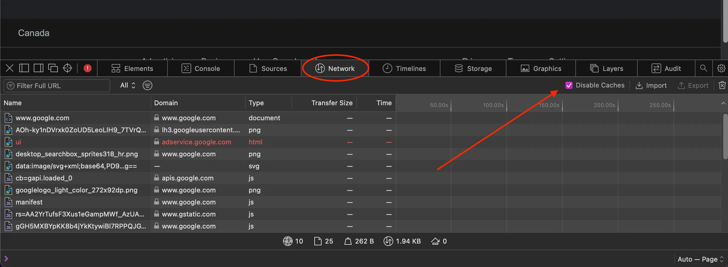Select desktop_searchbox_sprites318_hr.png row

[361, 154]
